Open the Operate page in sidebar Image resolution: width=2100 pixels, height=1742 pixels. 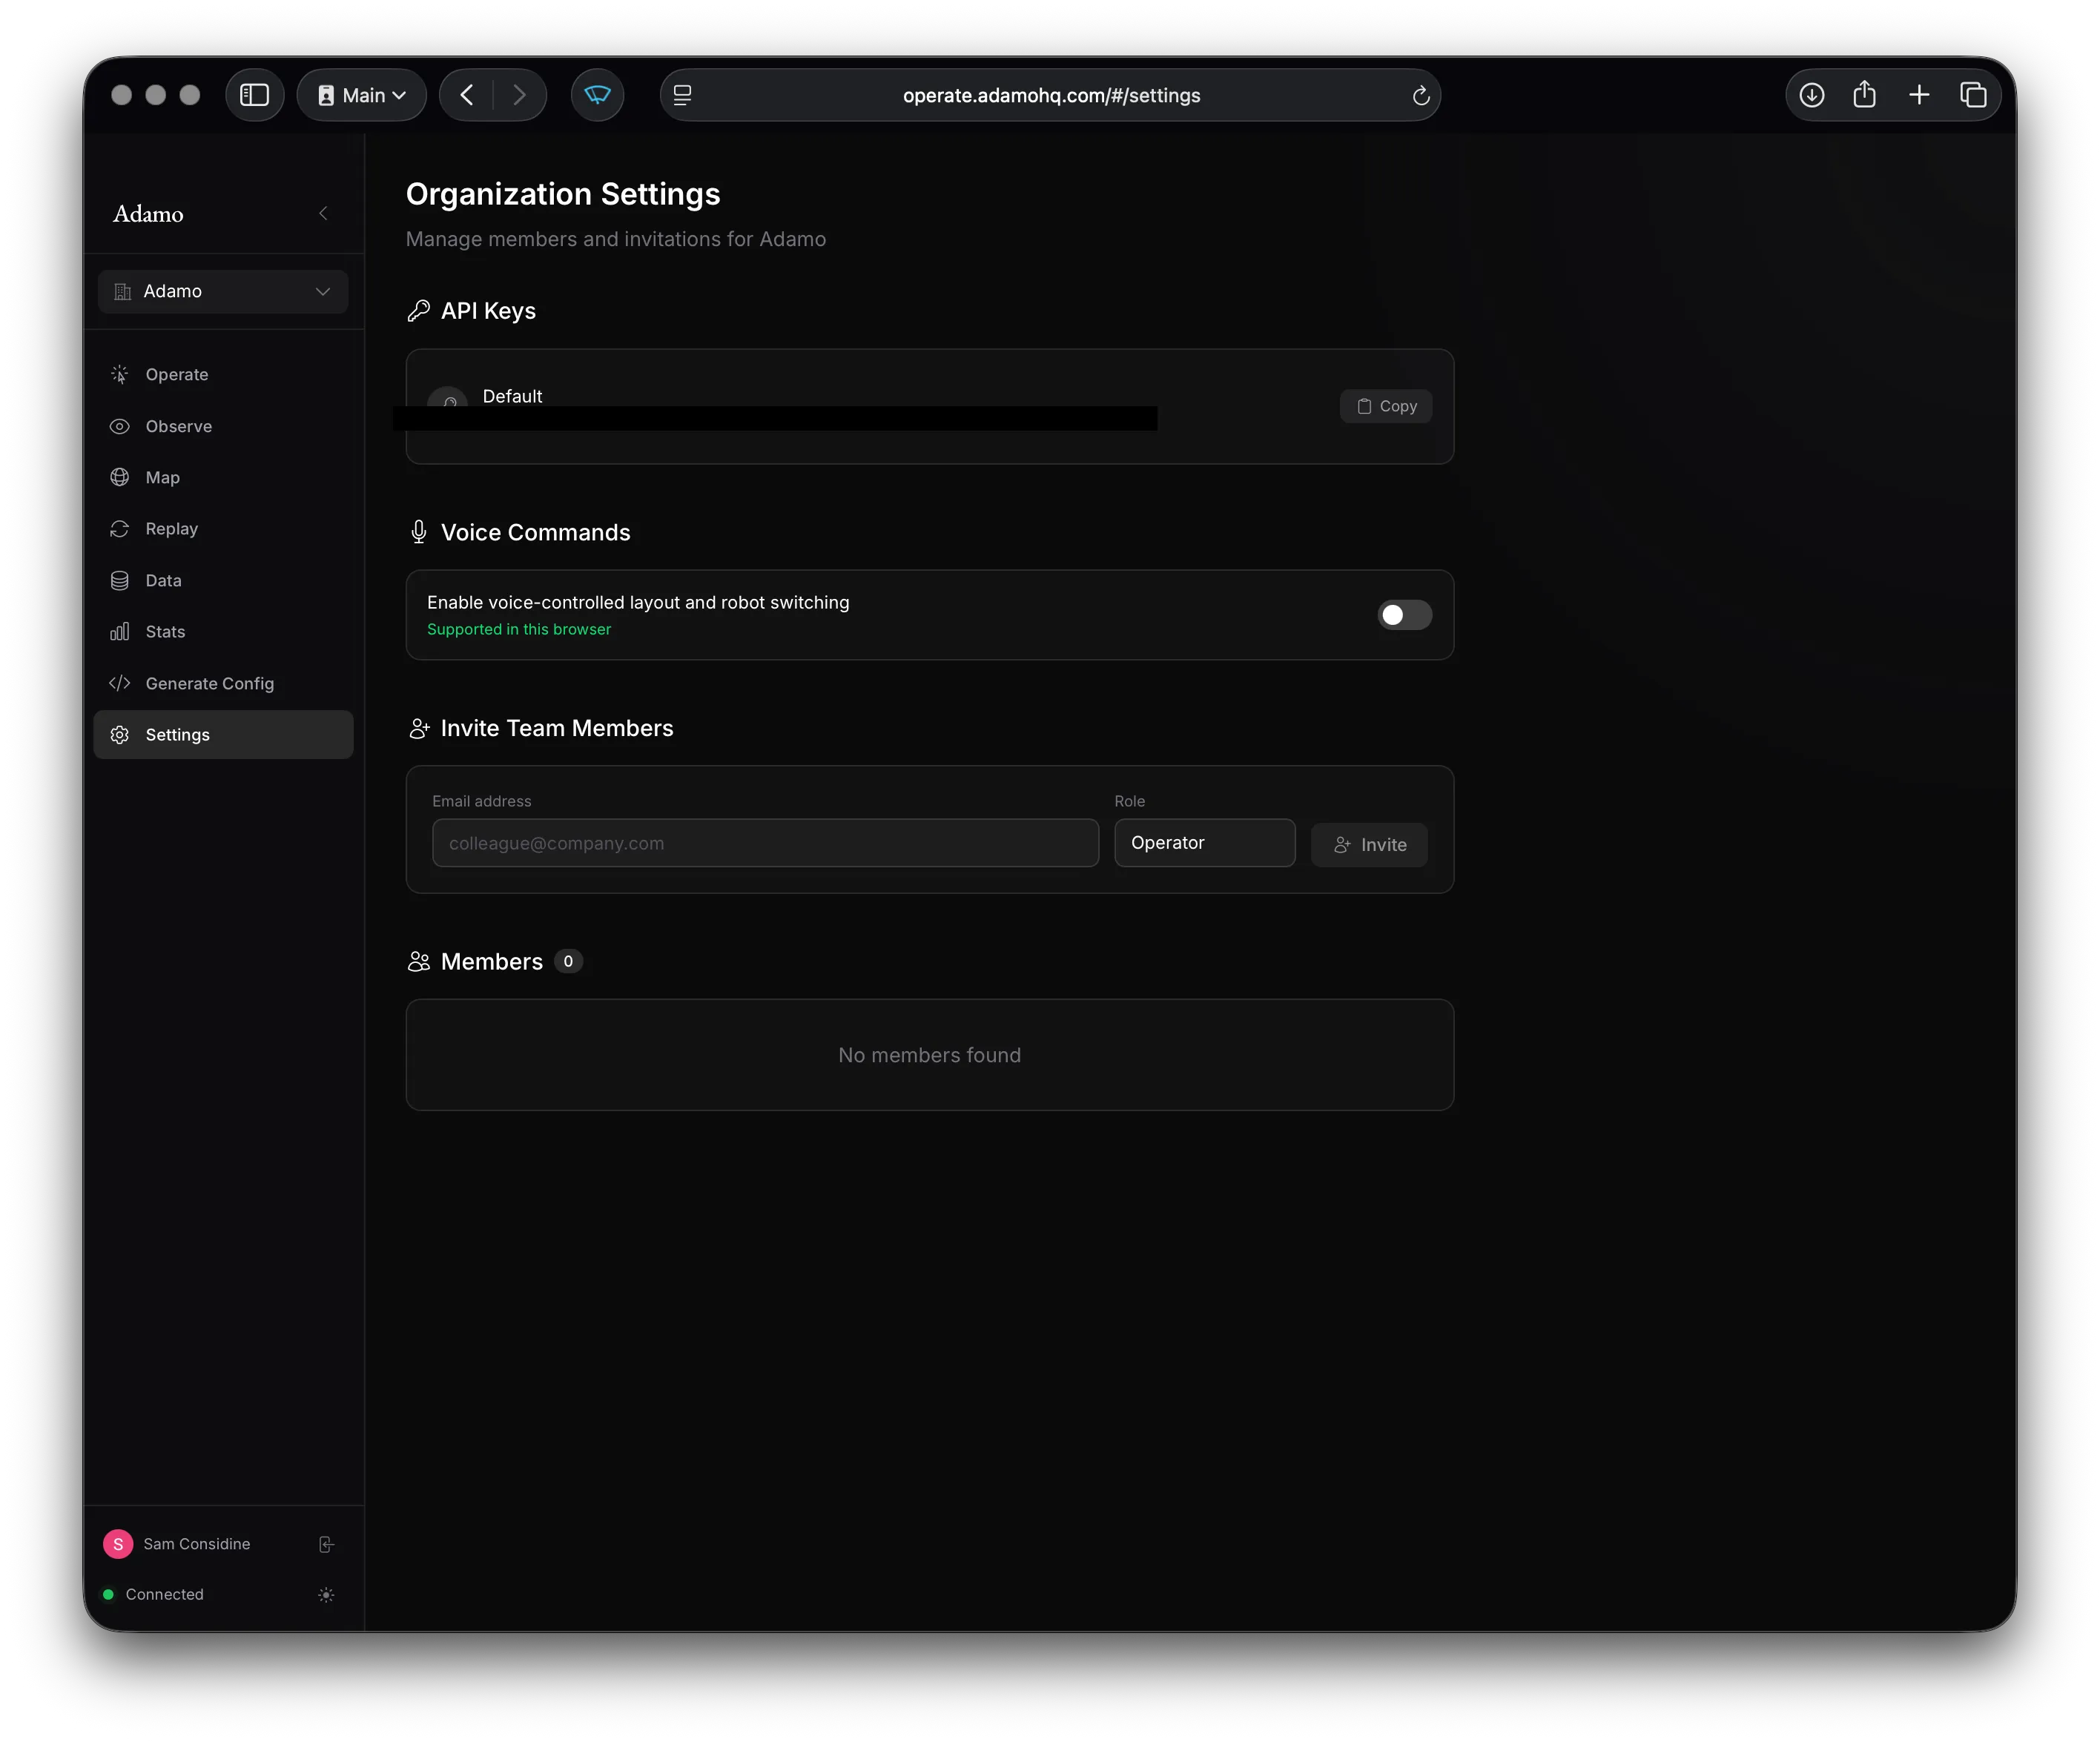[x=223, y=375]
